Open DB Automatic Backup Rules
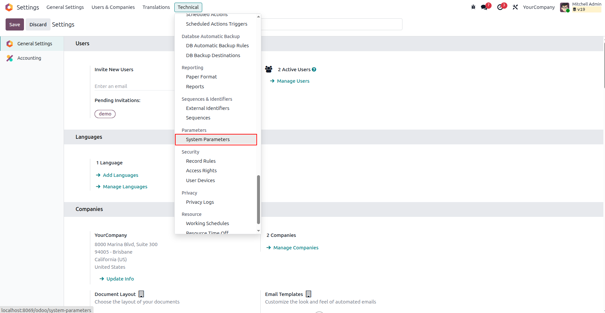 click(x=217, y=46)
